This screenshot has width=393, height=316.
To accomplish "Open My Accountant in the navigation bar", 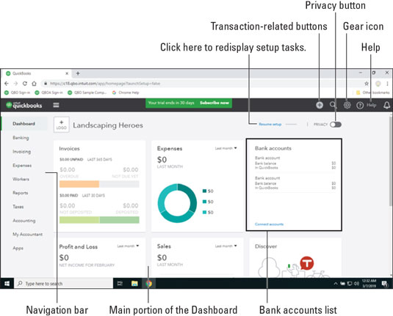I will (x=28, y=234).
